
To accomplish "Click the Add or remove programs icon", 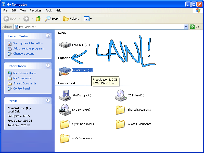I will [10, 48].
